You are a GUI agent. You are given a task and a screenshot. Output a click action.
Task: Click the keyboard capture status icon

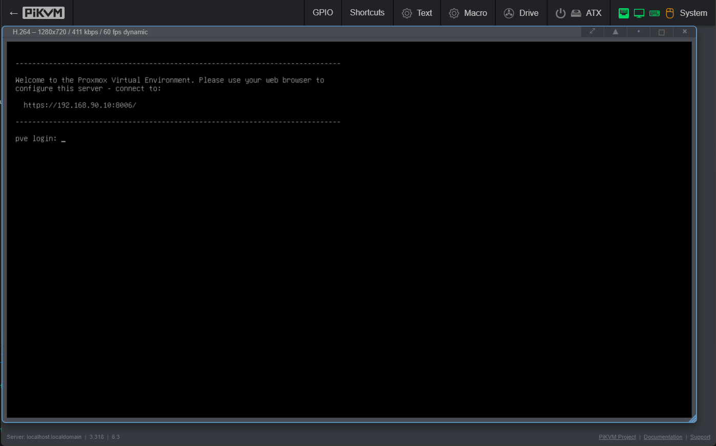(x=654, y=13)
